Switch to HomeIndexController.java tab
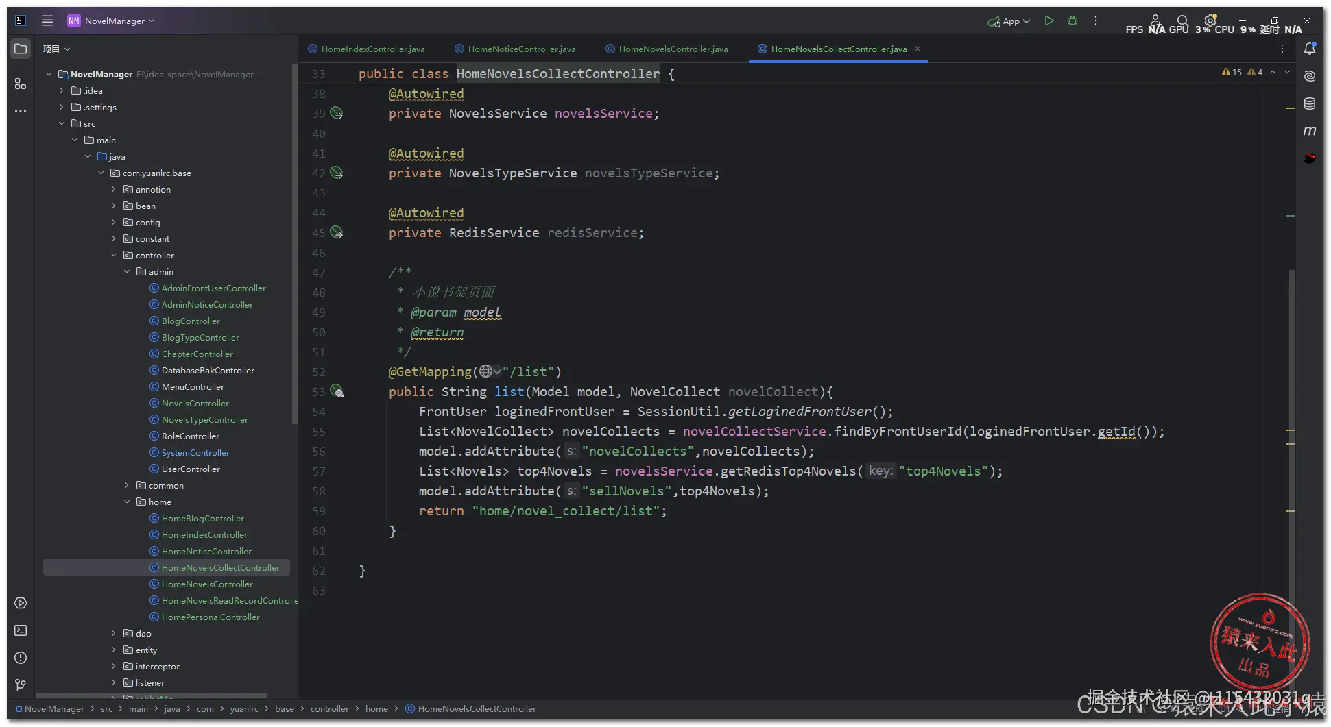The height and width of the screenshot is (727, 1331). pos(366,49)
